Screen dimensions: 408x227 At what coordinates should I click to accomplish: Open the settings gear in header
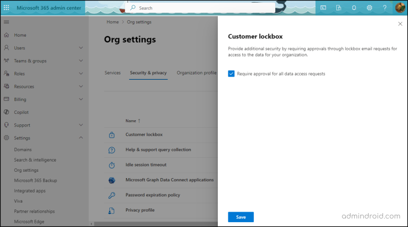pyautogui.click(x=369, y=8)
